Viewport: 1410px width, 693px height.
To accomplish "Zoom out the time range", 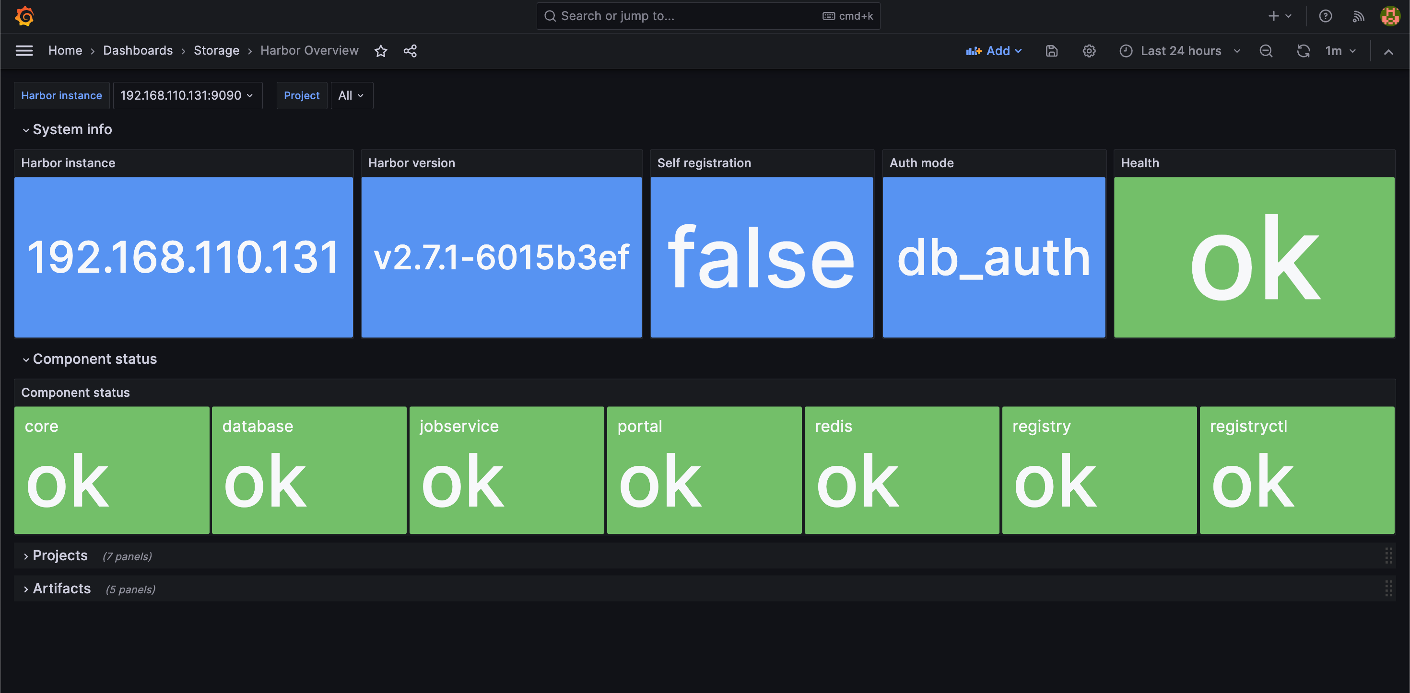I will click(1266, 51).
